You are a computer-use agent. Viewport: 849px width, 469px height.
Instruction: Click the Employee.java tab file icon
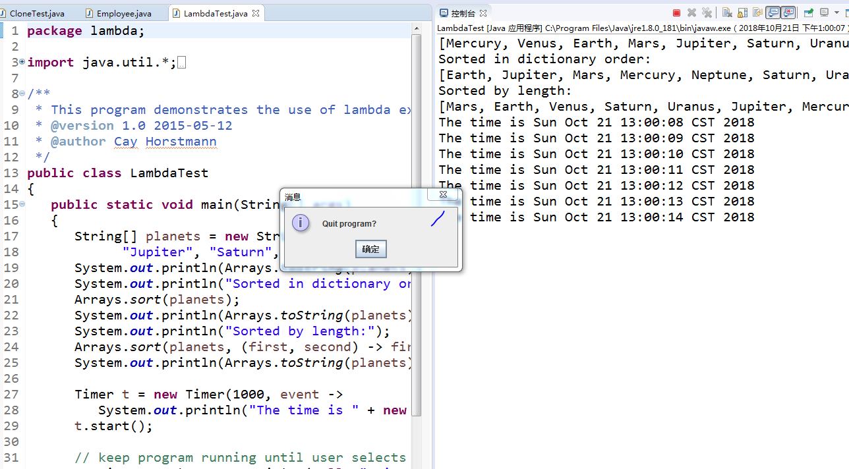point(90,13)
